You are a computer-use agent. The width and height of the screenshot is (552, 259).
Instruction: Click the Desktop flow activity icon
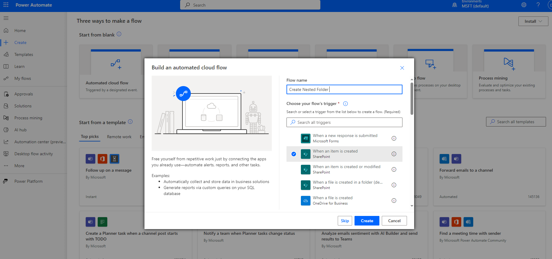[x=6, y=154]
